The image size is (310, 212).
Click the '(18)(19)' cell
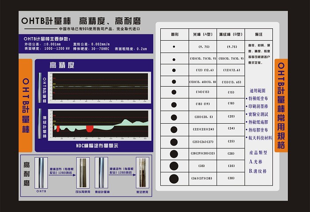[203, 104]
